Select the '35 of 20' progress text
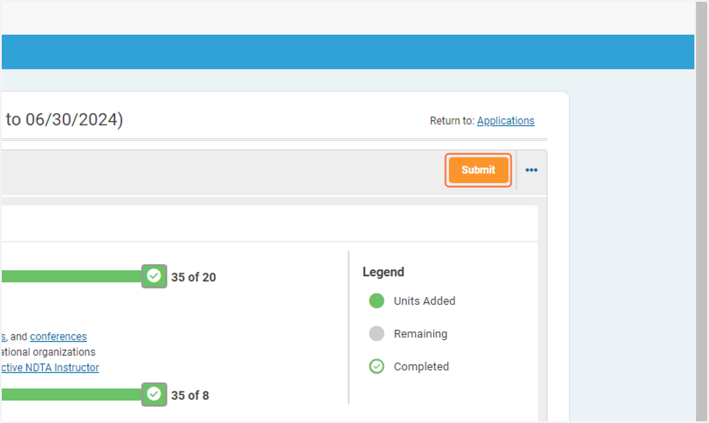 (194, 277)
